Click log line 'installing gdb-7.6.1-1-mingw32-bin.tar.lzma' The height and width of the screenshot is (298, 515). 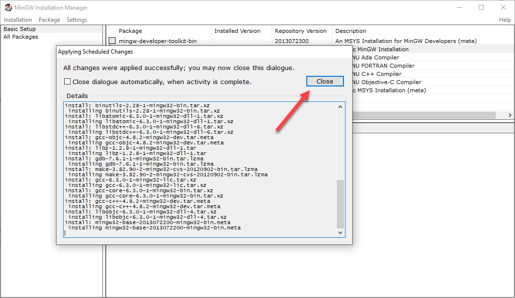coord(141,164)
